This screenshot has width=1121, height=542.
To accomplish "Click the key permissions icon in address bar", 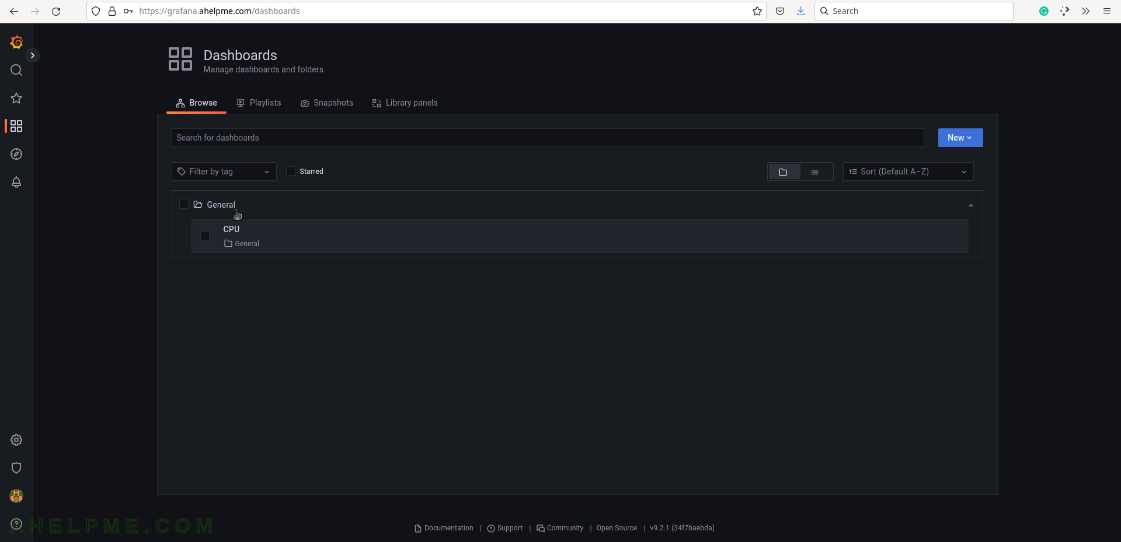I will [128, 11].
